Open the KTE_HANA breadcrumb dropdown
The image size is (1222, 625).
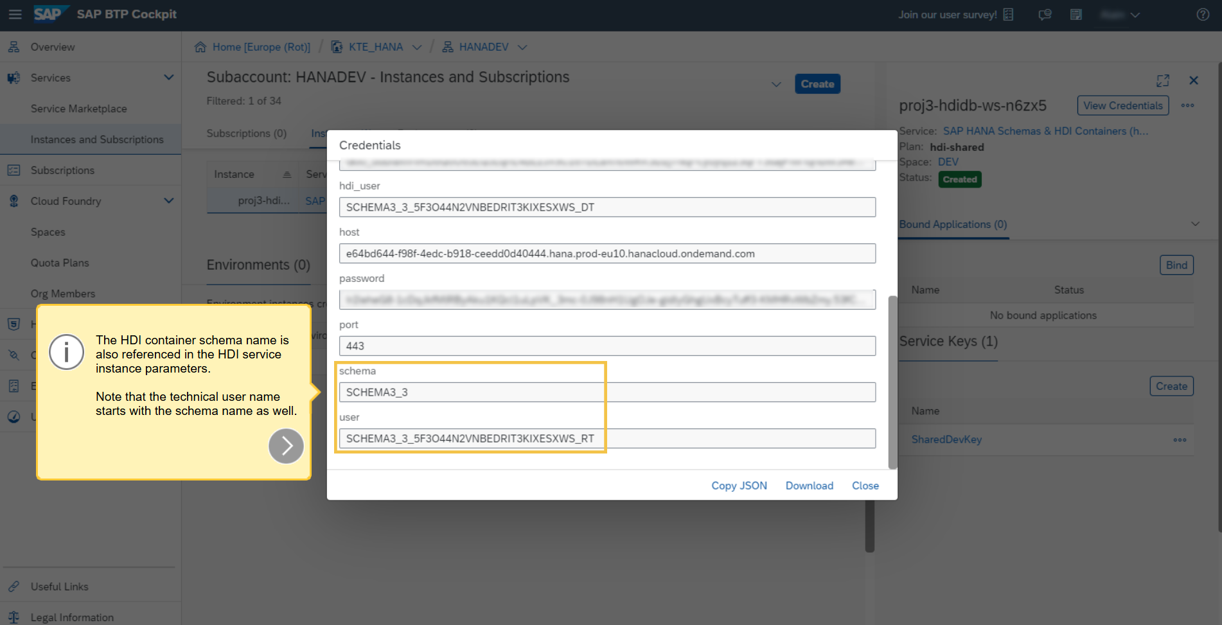(417, 47)
